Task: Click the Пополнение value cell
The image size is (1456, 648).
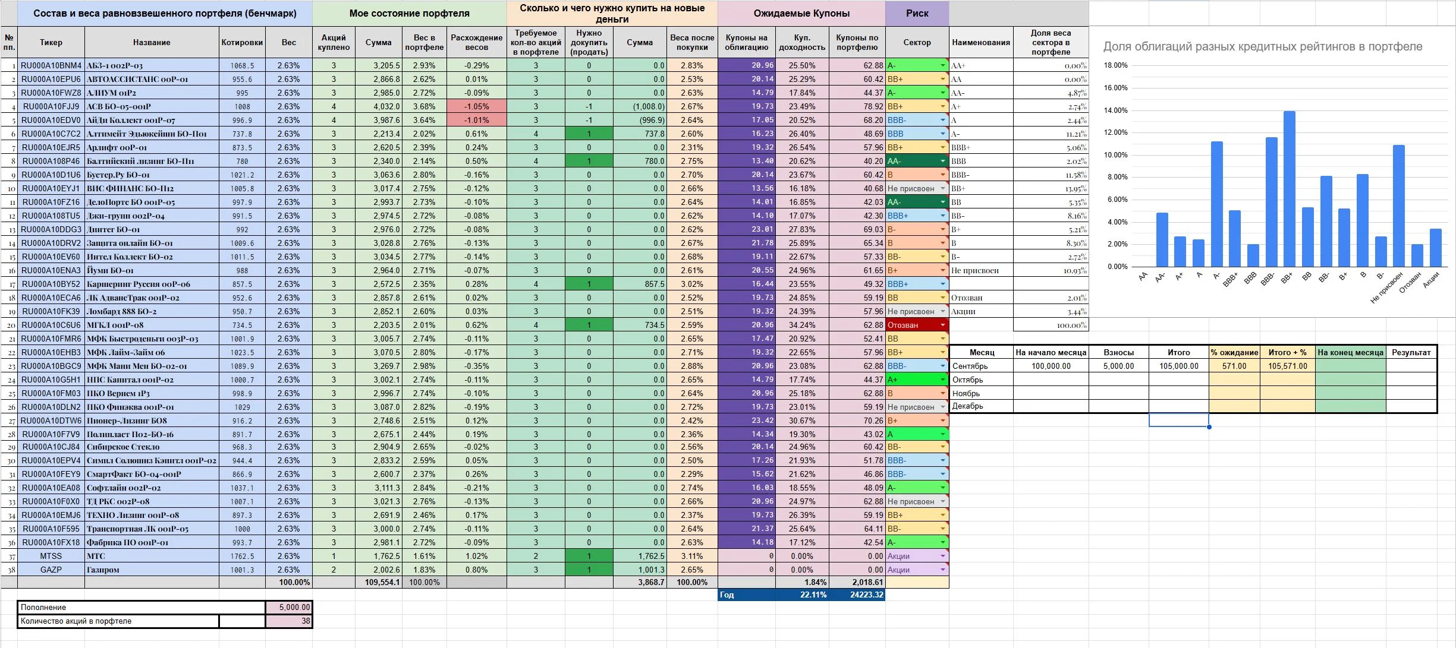Action: coord(288,607)
